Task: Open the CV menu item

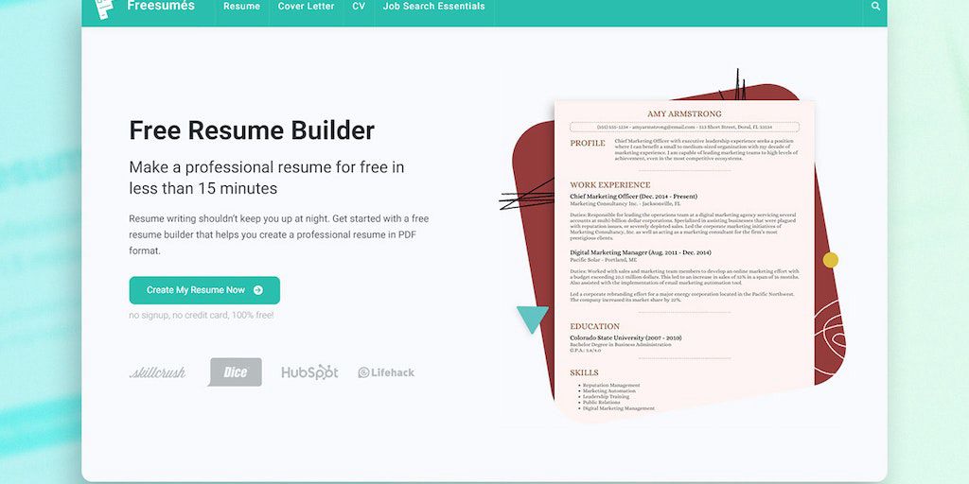Action: tap(359, 7)
